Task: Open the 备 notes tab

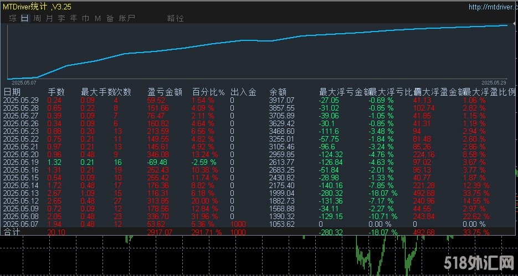Action: 110,18
